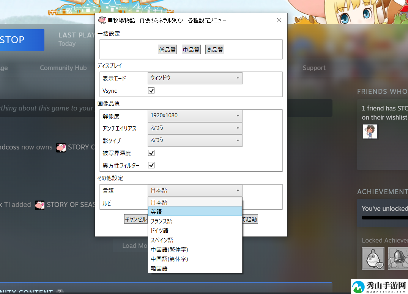
Task: Open the Support tab in Steam
Action: click(x=314, y=68)
